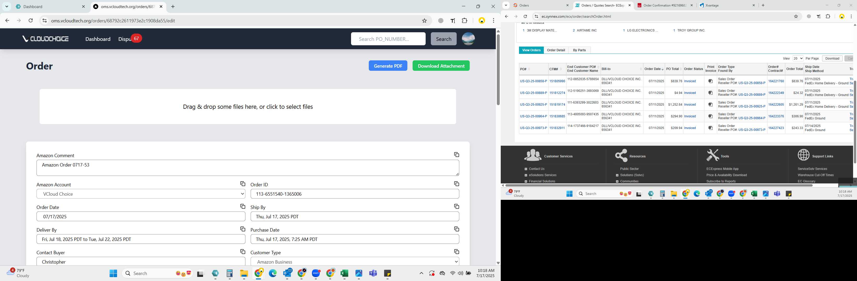Click the Search button beside PO_NUMBER field
The image size is (857, 281).
coord(443,39)
